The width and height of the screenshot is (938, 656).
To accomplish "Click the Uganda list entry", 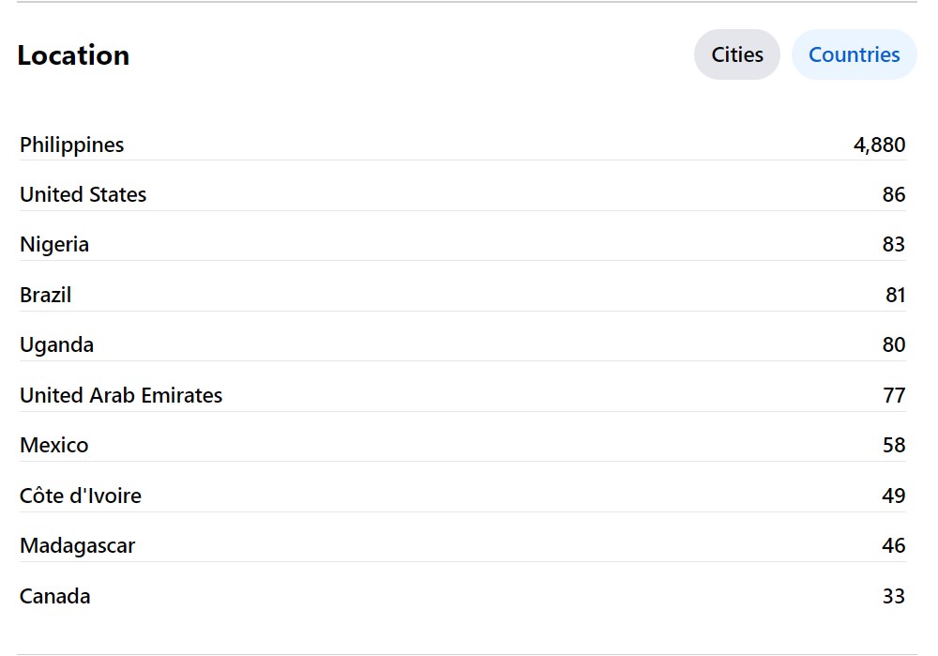I will [x=57, y=344].
